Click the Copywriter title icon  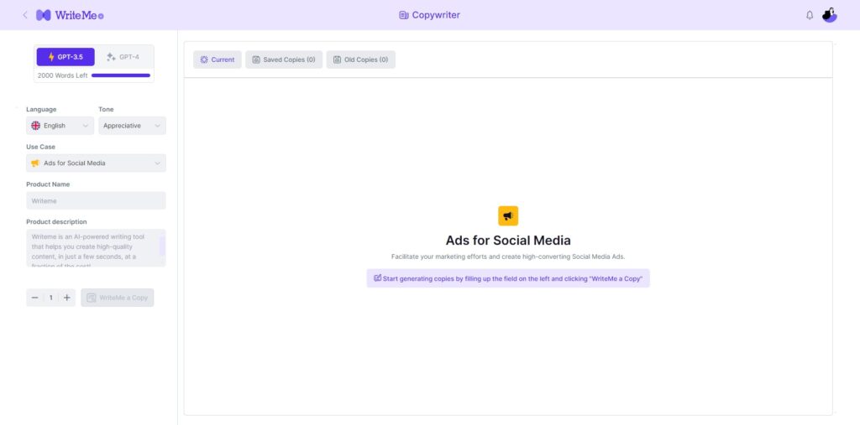404,15
